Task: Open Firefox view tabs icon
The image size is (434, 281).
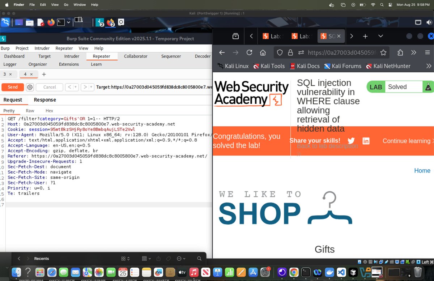Action: [x=235, y=36]
